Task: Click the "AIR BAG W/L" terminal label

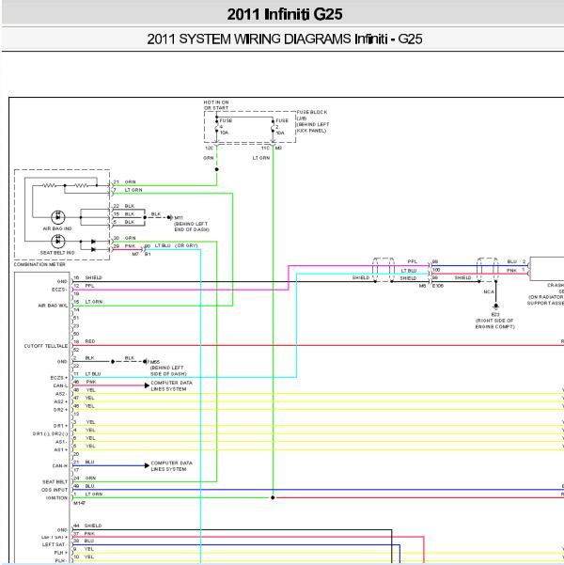Action: (53, 306)
